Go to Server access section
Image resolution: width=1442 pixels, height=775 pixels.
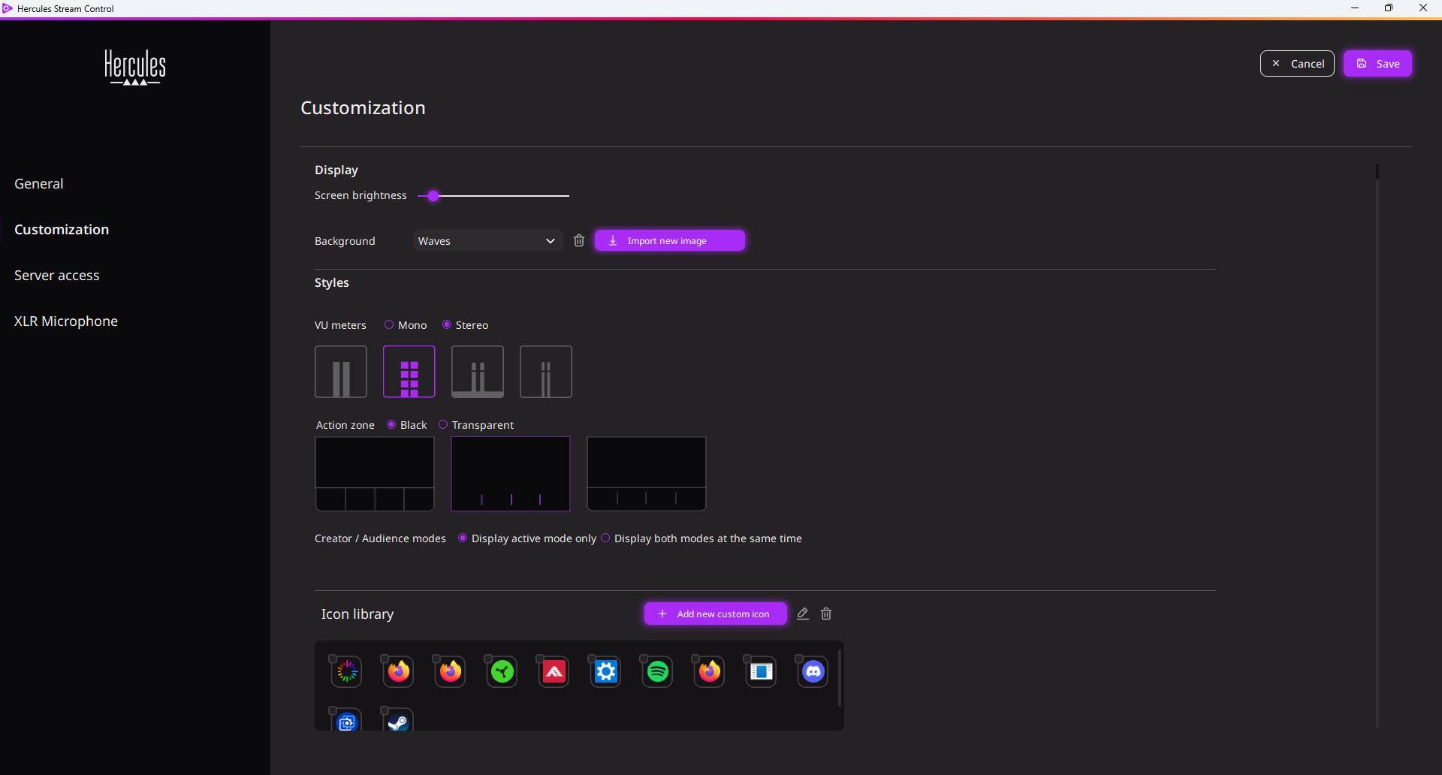click(57, 276)
